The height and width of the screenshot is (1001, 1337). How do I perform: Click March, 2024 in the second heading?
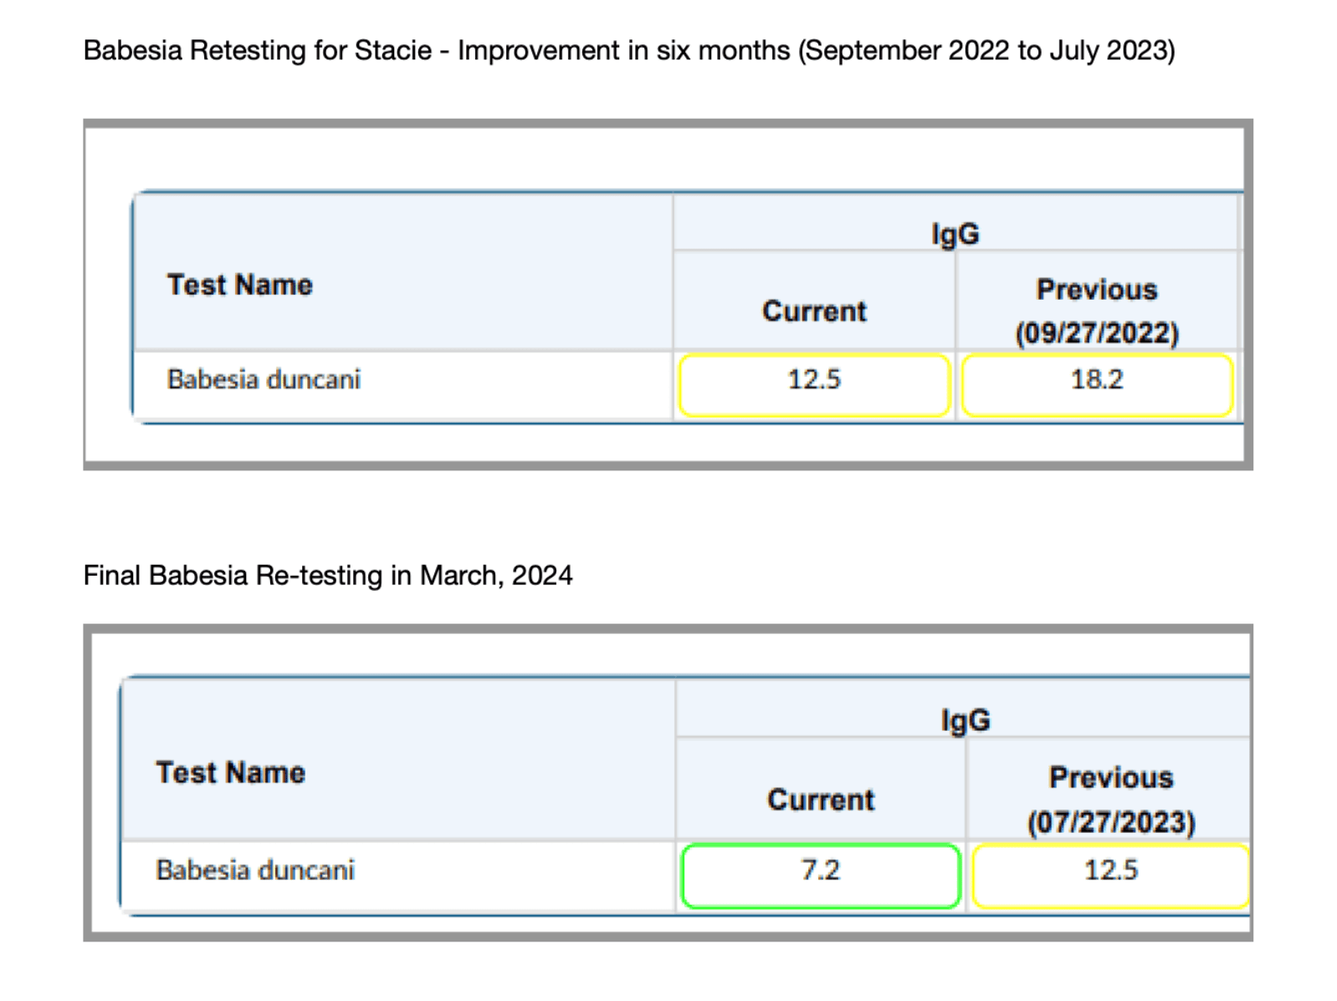pos(496,576)
